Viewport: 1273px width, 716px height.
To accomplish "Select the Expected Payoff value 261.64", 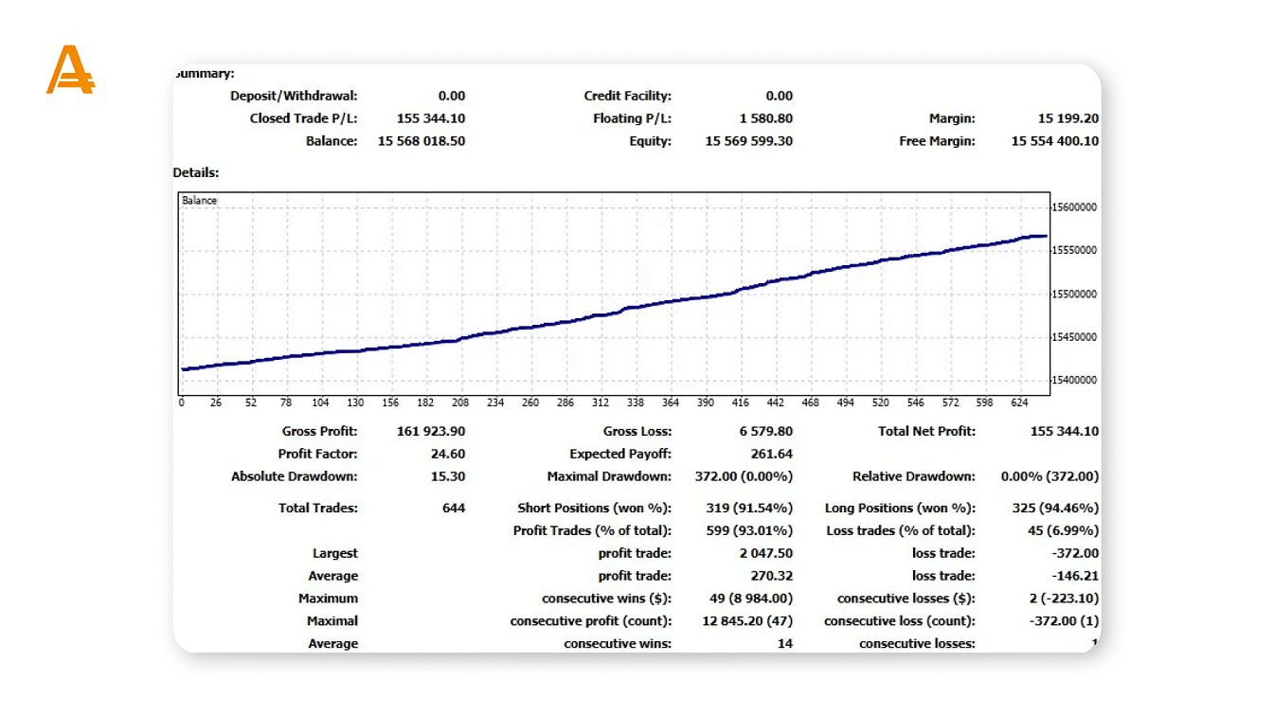I will click(x=771, y=454).
